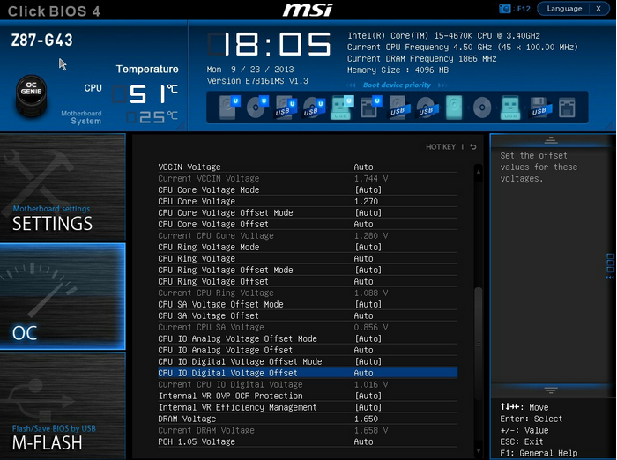The width and height of the screenshot is (617, 460).
Task: Open the Language selector
Action: (x=564, y=9)
